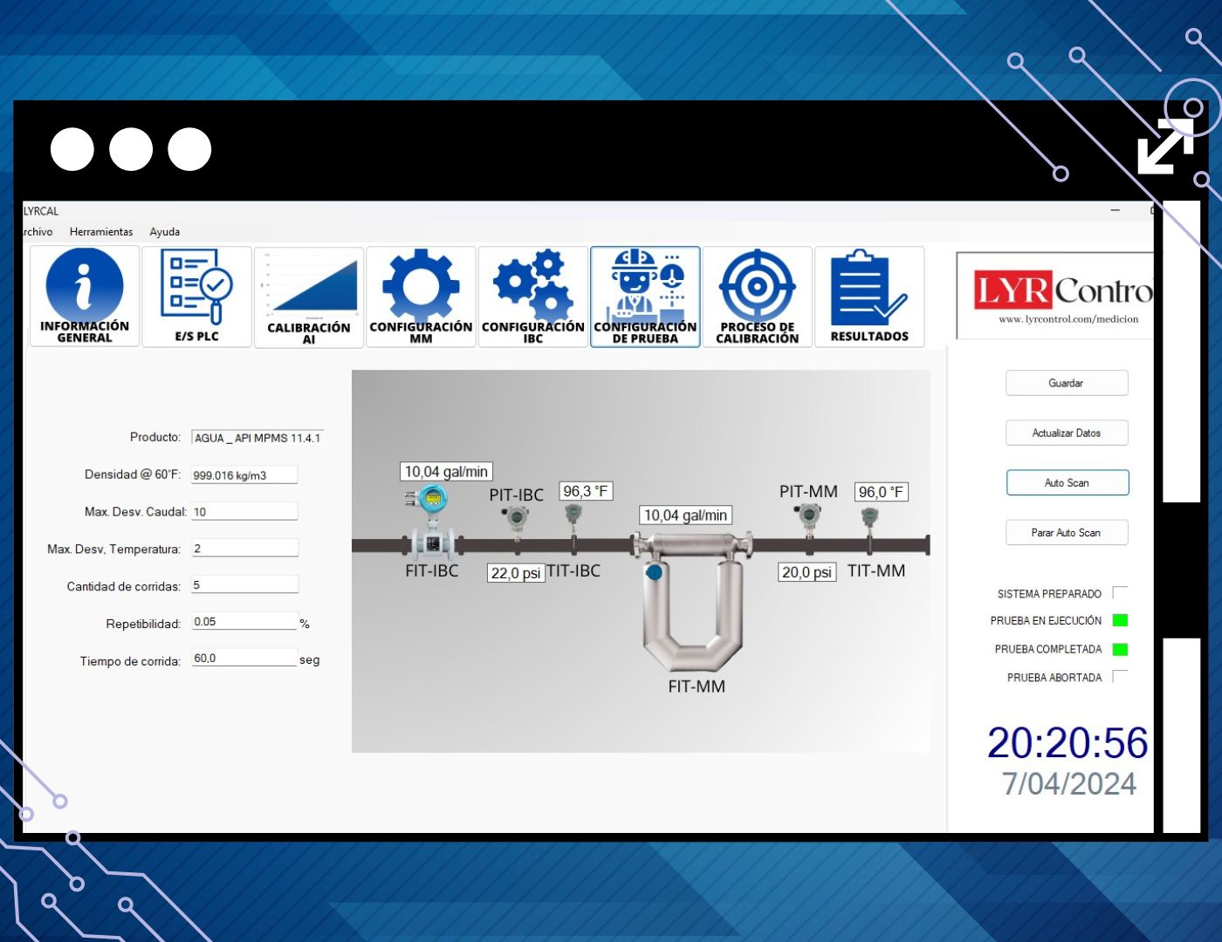Open the Producto field showing AGUA

(x=257, y=438)
